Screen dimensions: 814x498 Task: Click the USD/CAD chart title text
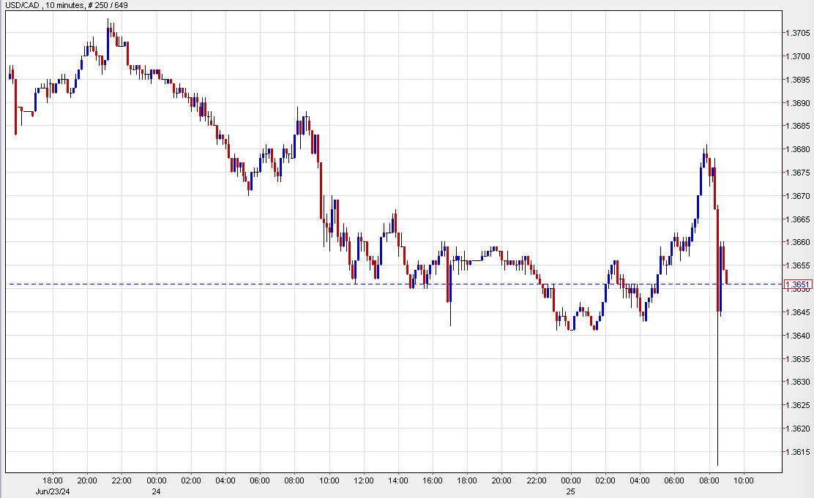(22, 5)
